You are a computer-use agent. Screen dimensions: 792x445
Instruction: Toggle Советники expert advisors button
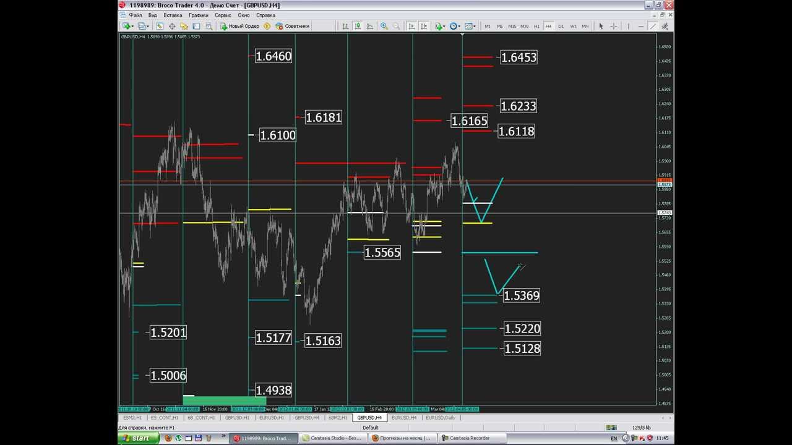(x=293, y=26)
